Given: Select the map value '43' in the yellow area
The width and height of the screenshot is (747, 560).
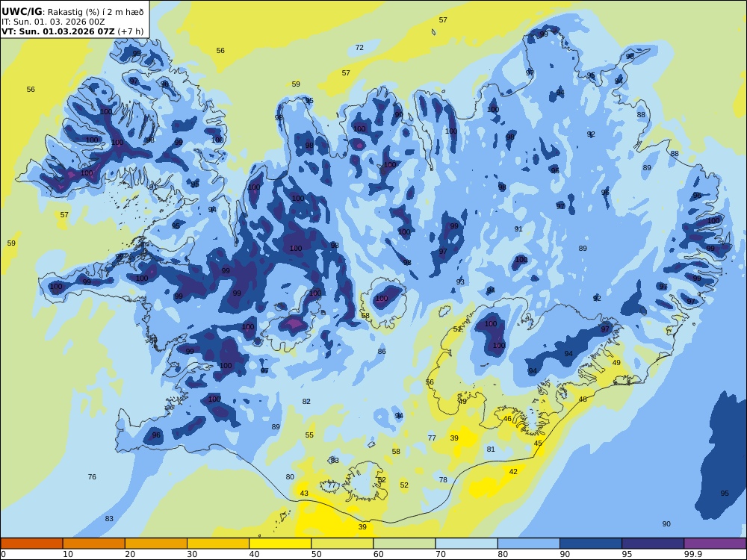Looking at the screenshot, I should coord(304,494).
